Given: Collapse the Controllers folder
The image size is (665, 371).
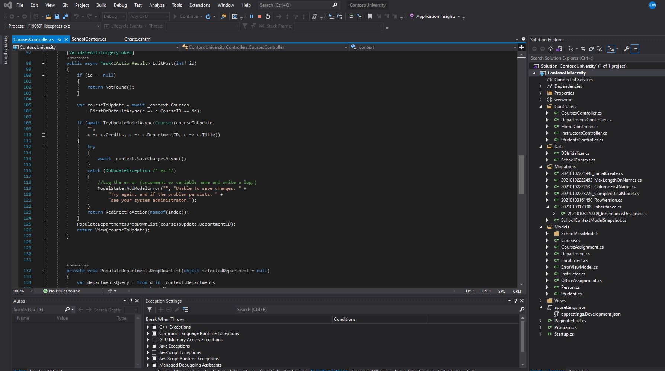Looking at the screenshot, I should pyautogui.click(x=541, y=106).
